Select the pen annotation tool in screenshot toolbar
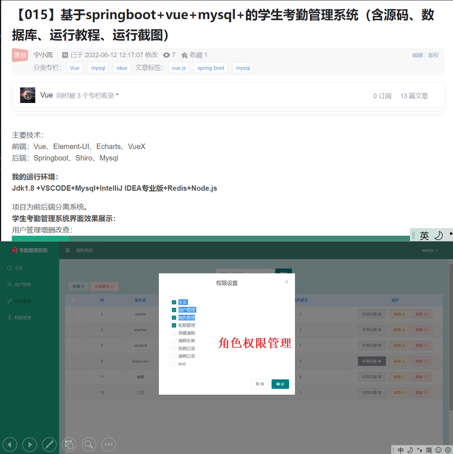453x454 pixels. tap(49, 444)
